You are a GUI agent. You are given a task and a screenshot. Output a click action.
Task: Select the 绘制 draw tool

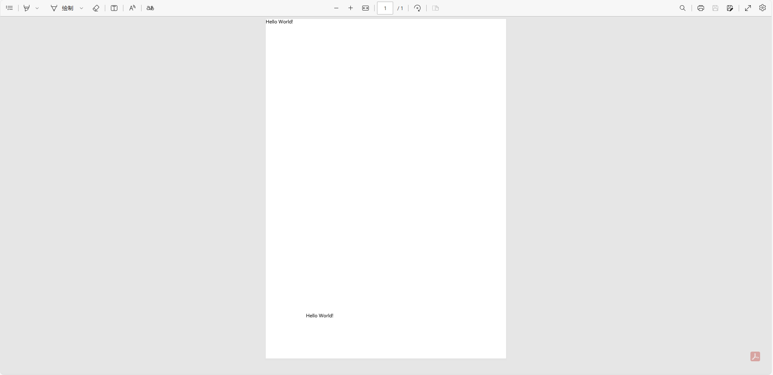[x=62, y=8]
